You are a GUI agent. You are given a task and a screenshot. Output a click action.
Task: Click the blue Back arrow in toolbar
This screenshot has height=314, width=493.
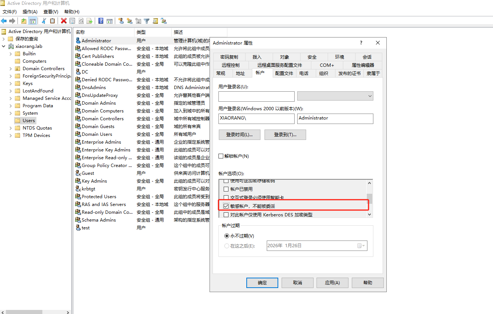(4, 21)
